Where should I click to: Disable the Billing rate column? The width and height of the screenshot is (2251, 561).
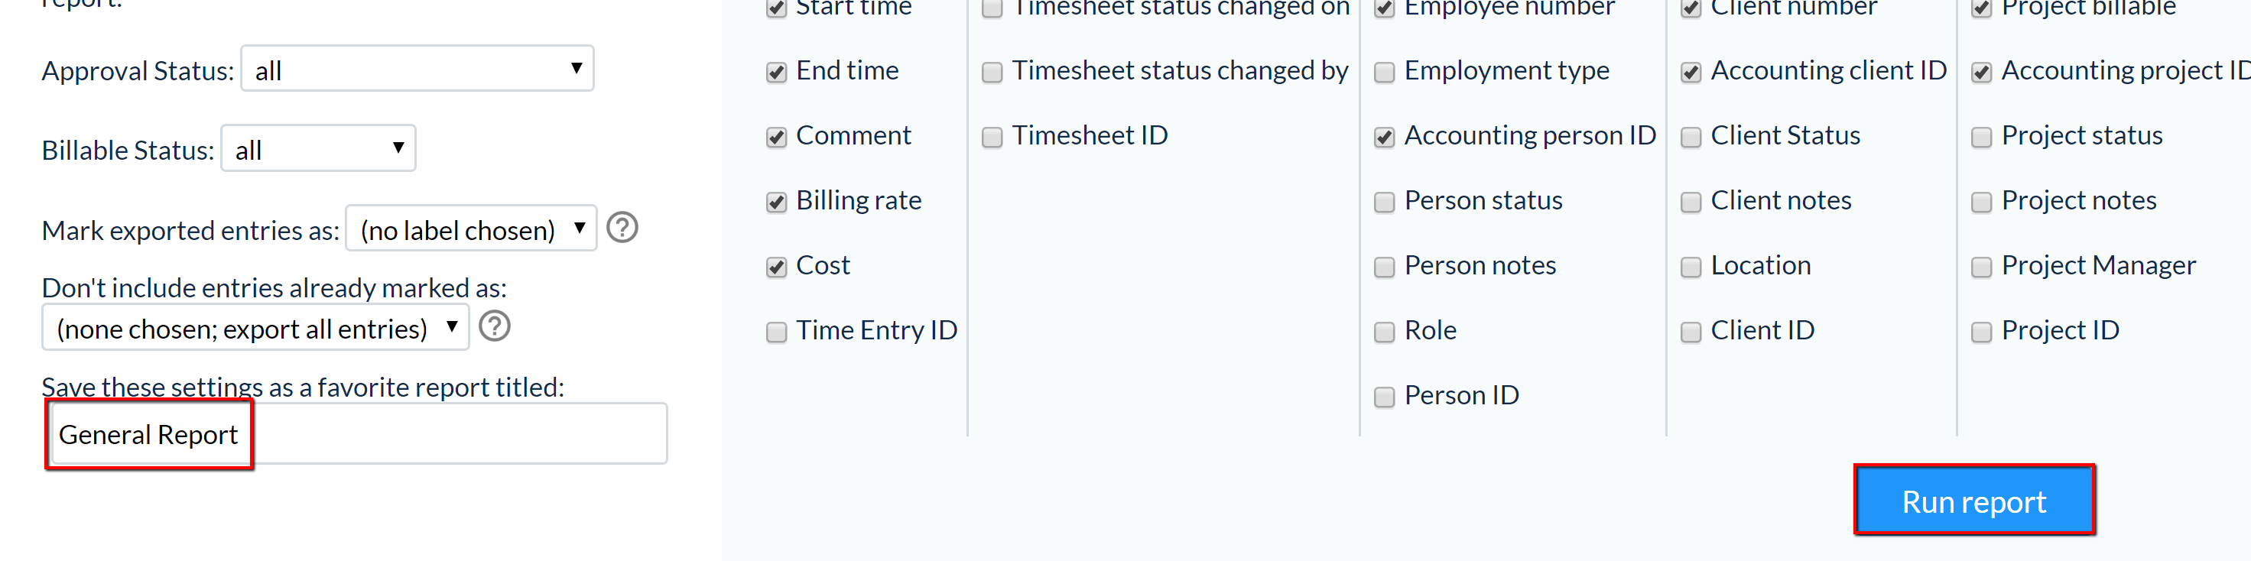(x=776, y=203)
